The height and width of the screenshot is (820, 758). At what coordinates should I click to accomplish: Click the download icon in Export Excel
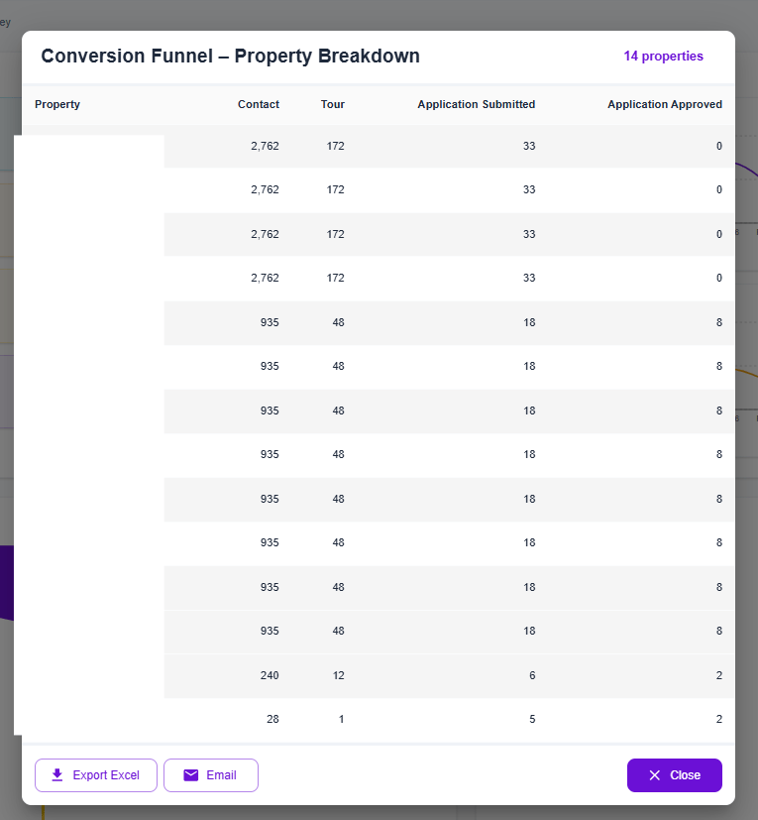pos(57,775)
